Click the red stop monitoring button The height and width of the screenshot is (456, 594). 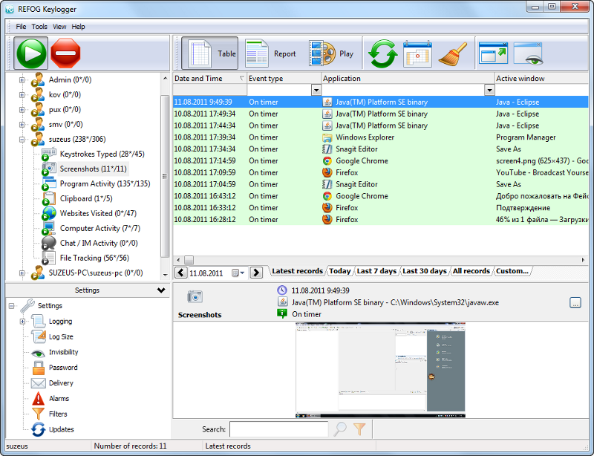pos(65,53)
